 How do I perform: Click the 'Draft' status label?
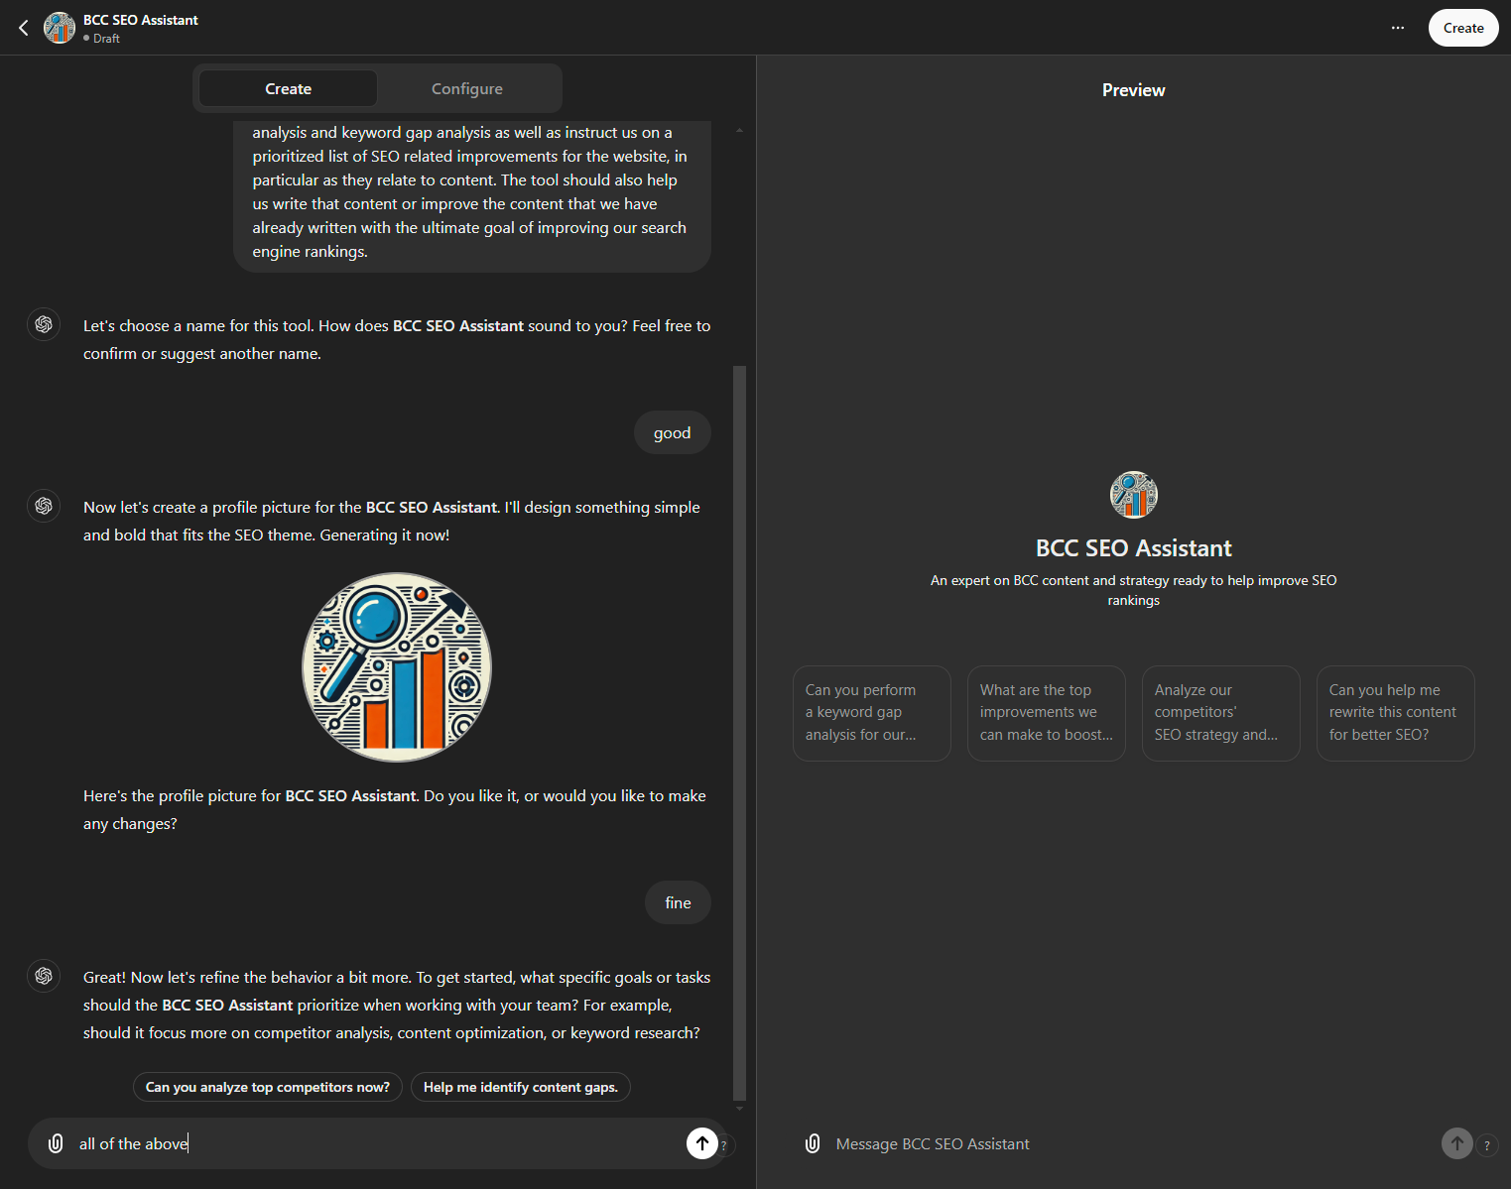[106, 39]
